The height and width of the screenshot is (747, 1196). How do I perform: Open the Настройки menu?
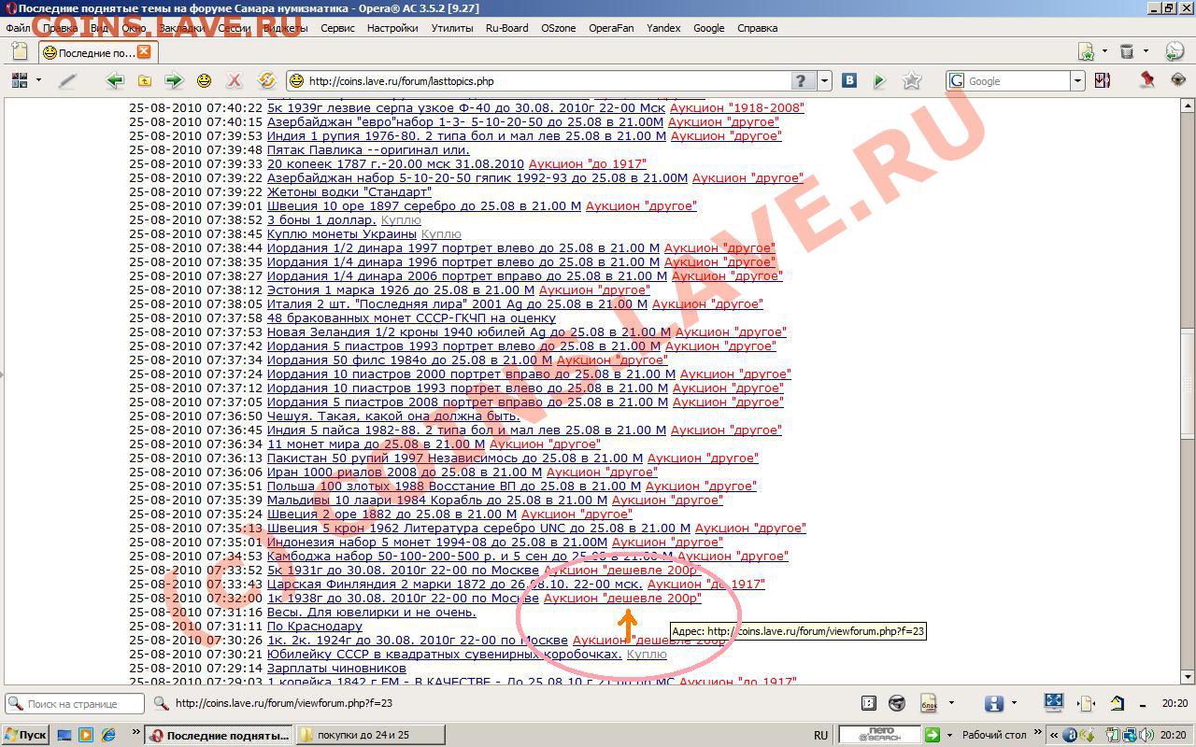(392, 28)
